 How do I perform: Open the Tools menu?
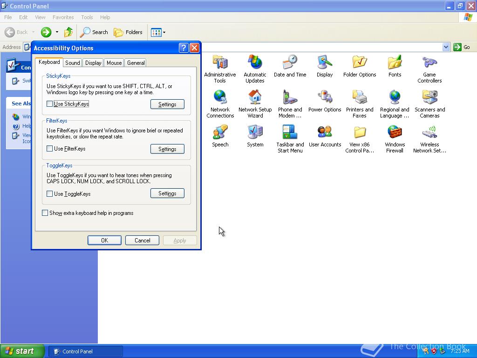click(x=87, y=17)
